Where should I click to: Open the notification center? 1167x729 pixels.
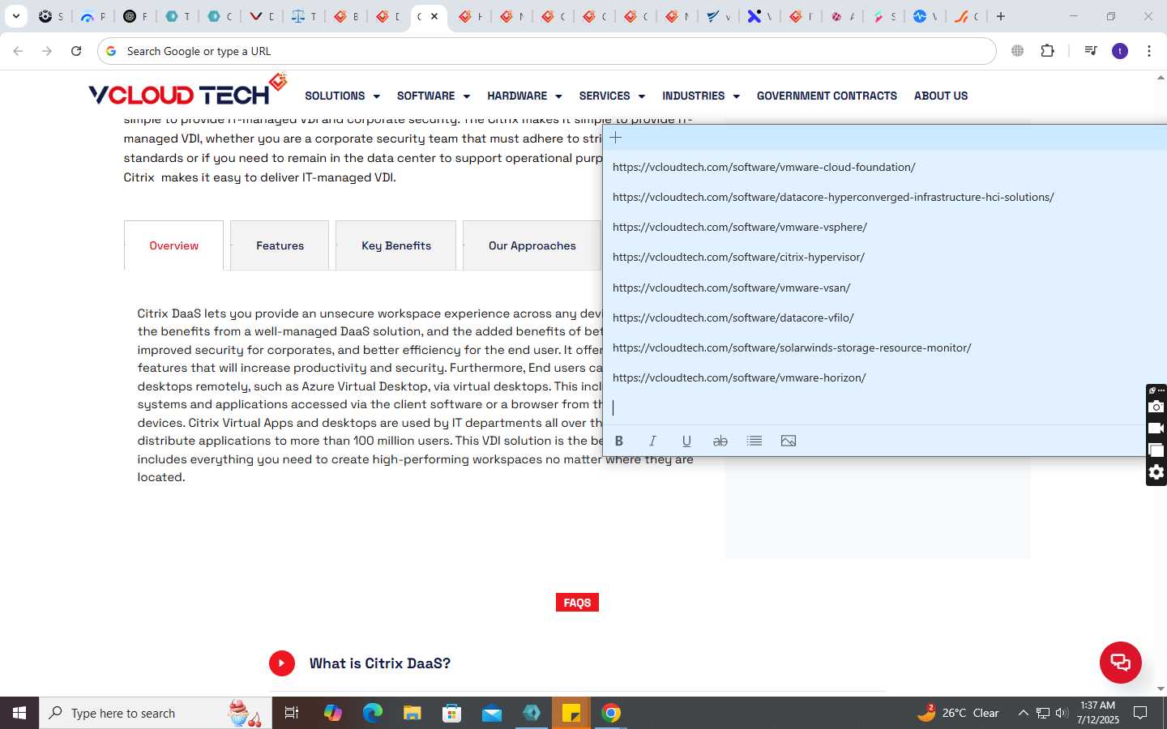coord(1140,713)
